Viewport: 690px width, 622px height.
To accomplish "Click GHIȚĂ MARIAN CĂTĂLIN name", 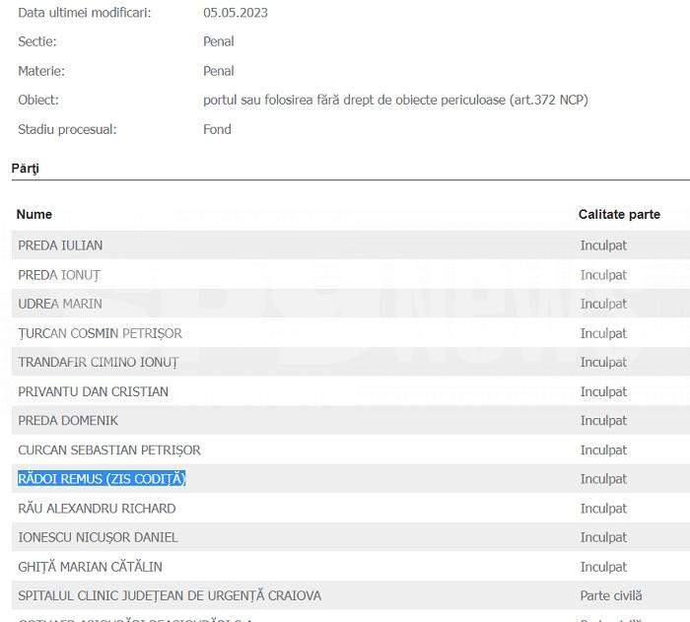I will (x=90, y=567).
